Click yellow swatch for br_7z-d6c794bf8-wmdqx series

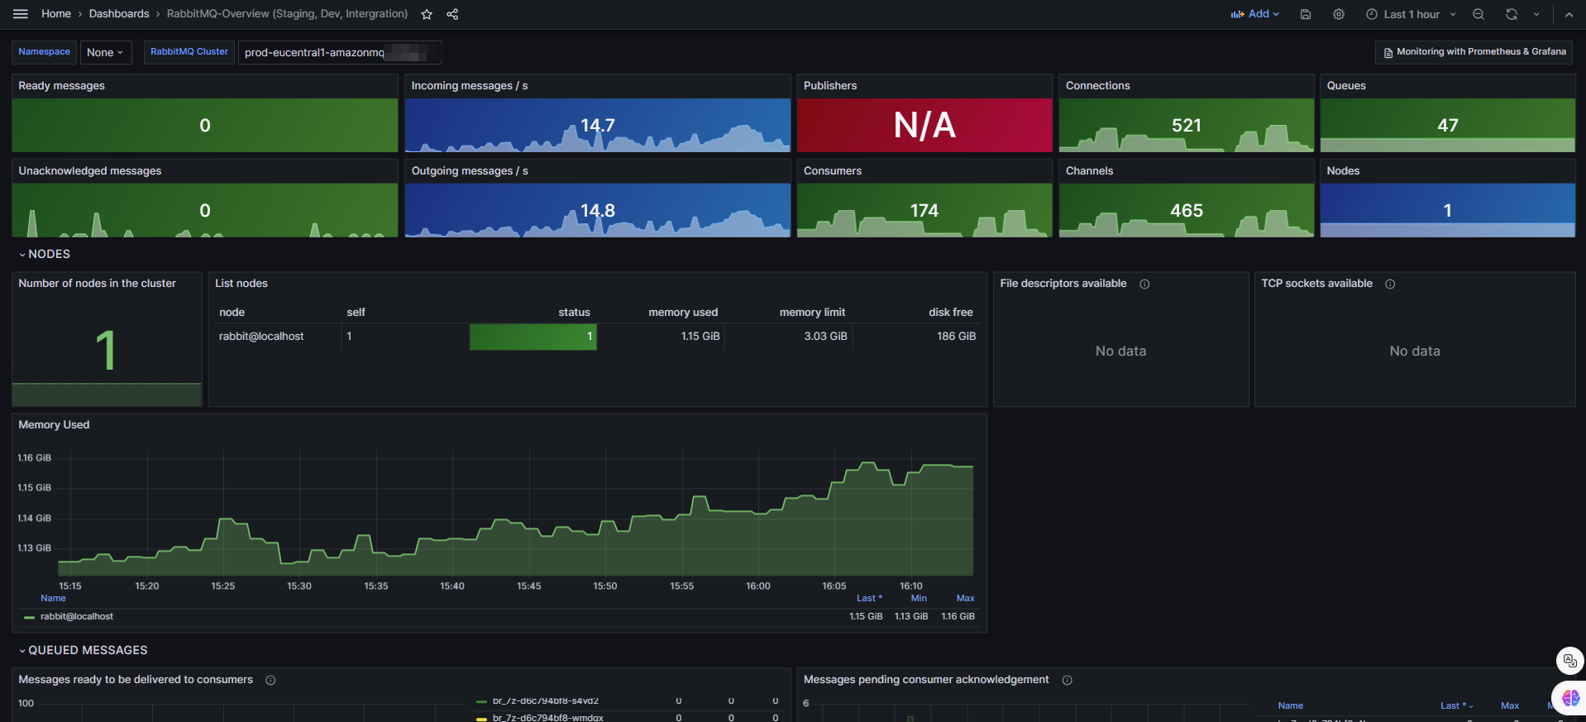481,719
